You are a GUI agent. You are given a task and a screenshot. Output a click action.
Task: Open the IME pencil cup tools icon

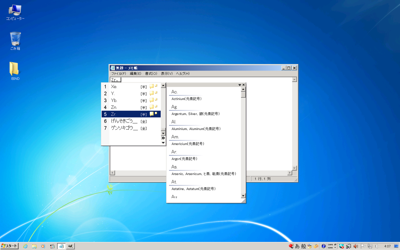point(310,246)
